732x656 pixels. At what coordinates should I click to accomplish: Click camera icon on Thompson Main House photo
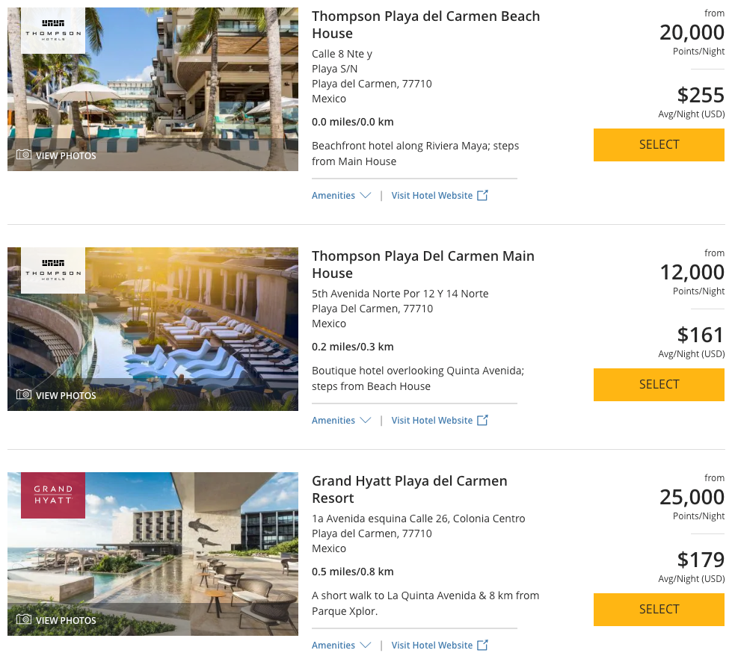pyautogui.click(x=24, y=394)
